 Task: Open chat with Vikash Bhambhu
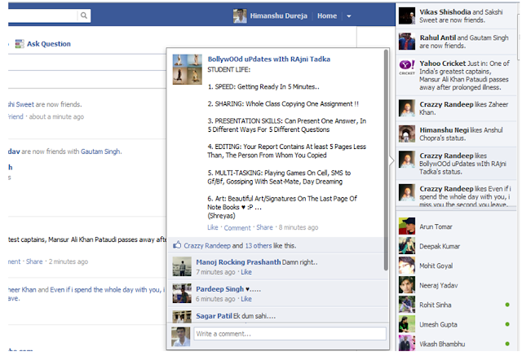(456, 343)
